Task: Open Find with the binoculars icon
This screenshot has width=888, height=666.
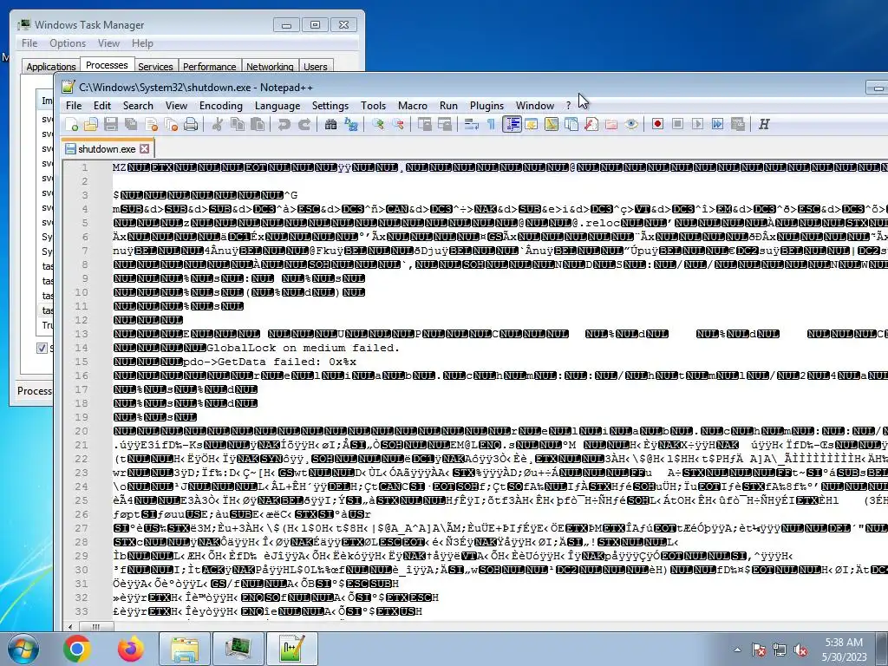Action: click(330, 125)
